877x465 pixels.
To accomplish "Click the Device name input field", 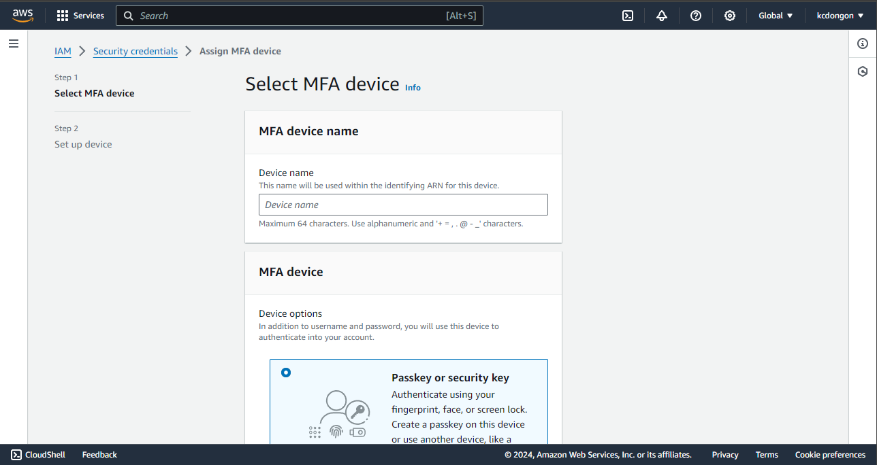I will (403, 205).
